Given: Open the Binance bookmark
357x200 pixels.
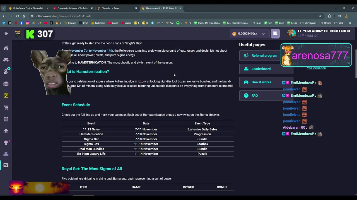Looking at the screenshot, I should tap(70, 23).
